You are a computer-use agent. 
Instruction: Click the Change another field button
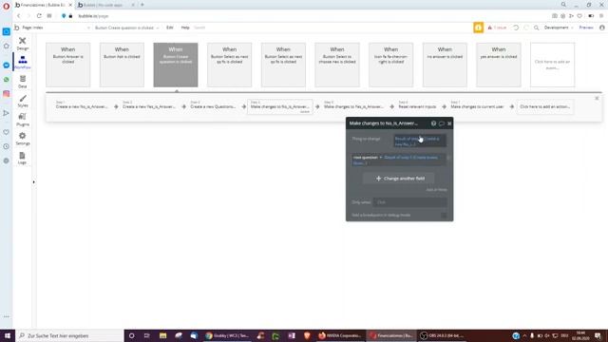pos(400,179)
